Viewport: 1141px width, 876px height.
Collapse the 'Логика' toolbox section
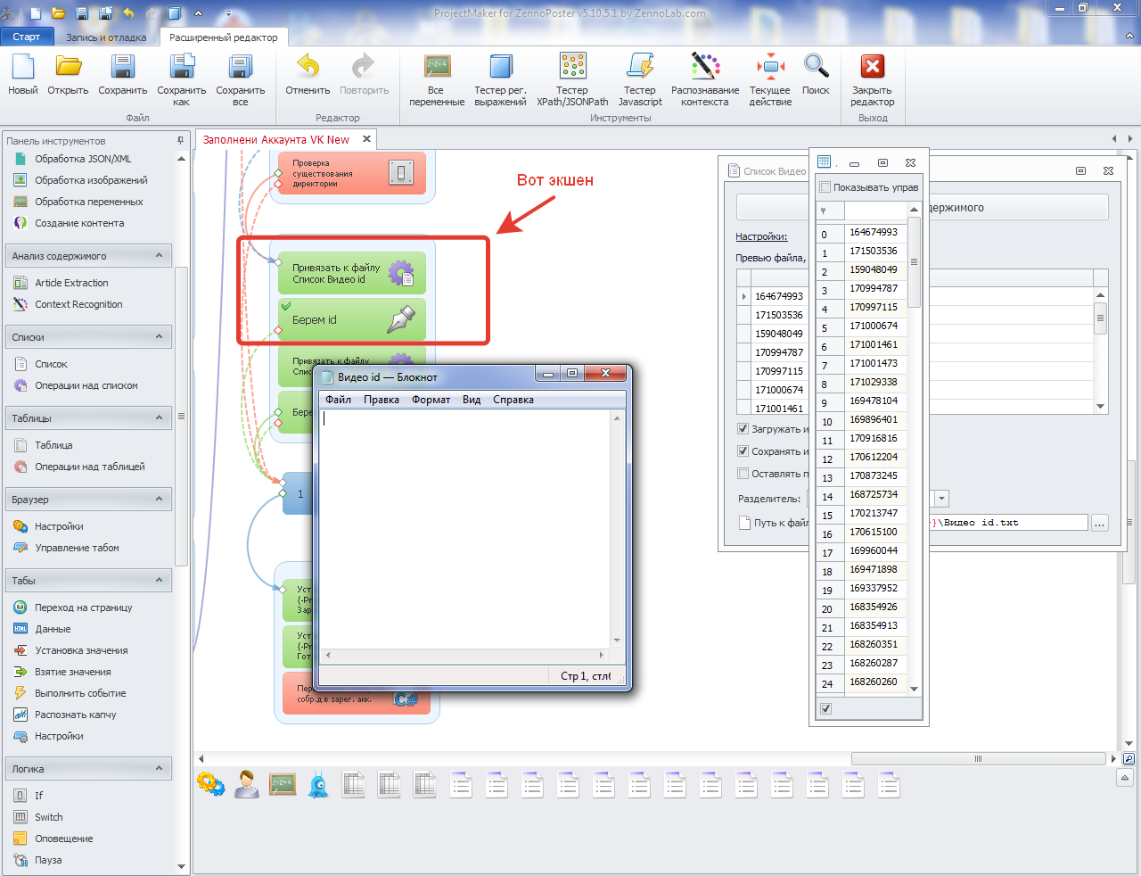160,768
